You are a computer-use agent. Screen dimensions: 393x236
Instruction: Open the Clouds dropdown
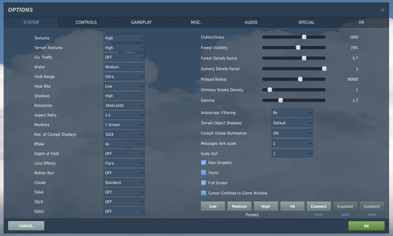(x=124, y=183)
